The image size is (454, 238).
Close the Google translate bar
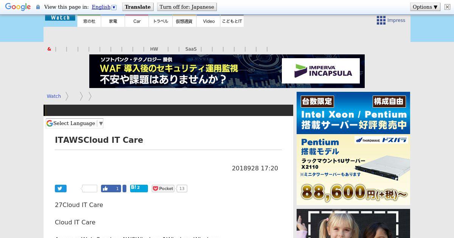coord(447,7)
